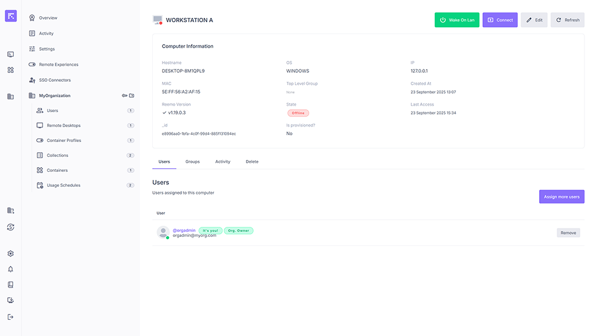Remove orgadmin from this computer
Screen dimensions: 597x336
pyautogui.click(x=568, y=233)
